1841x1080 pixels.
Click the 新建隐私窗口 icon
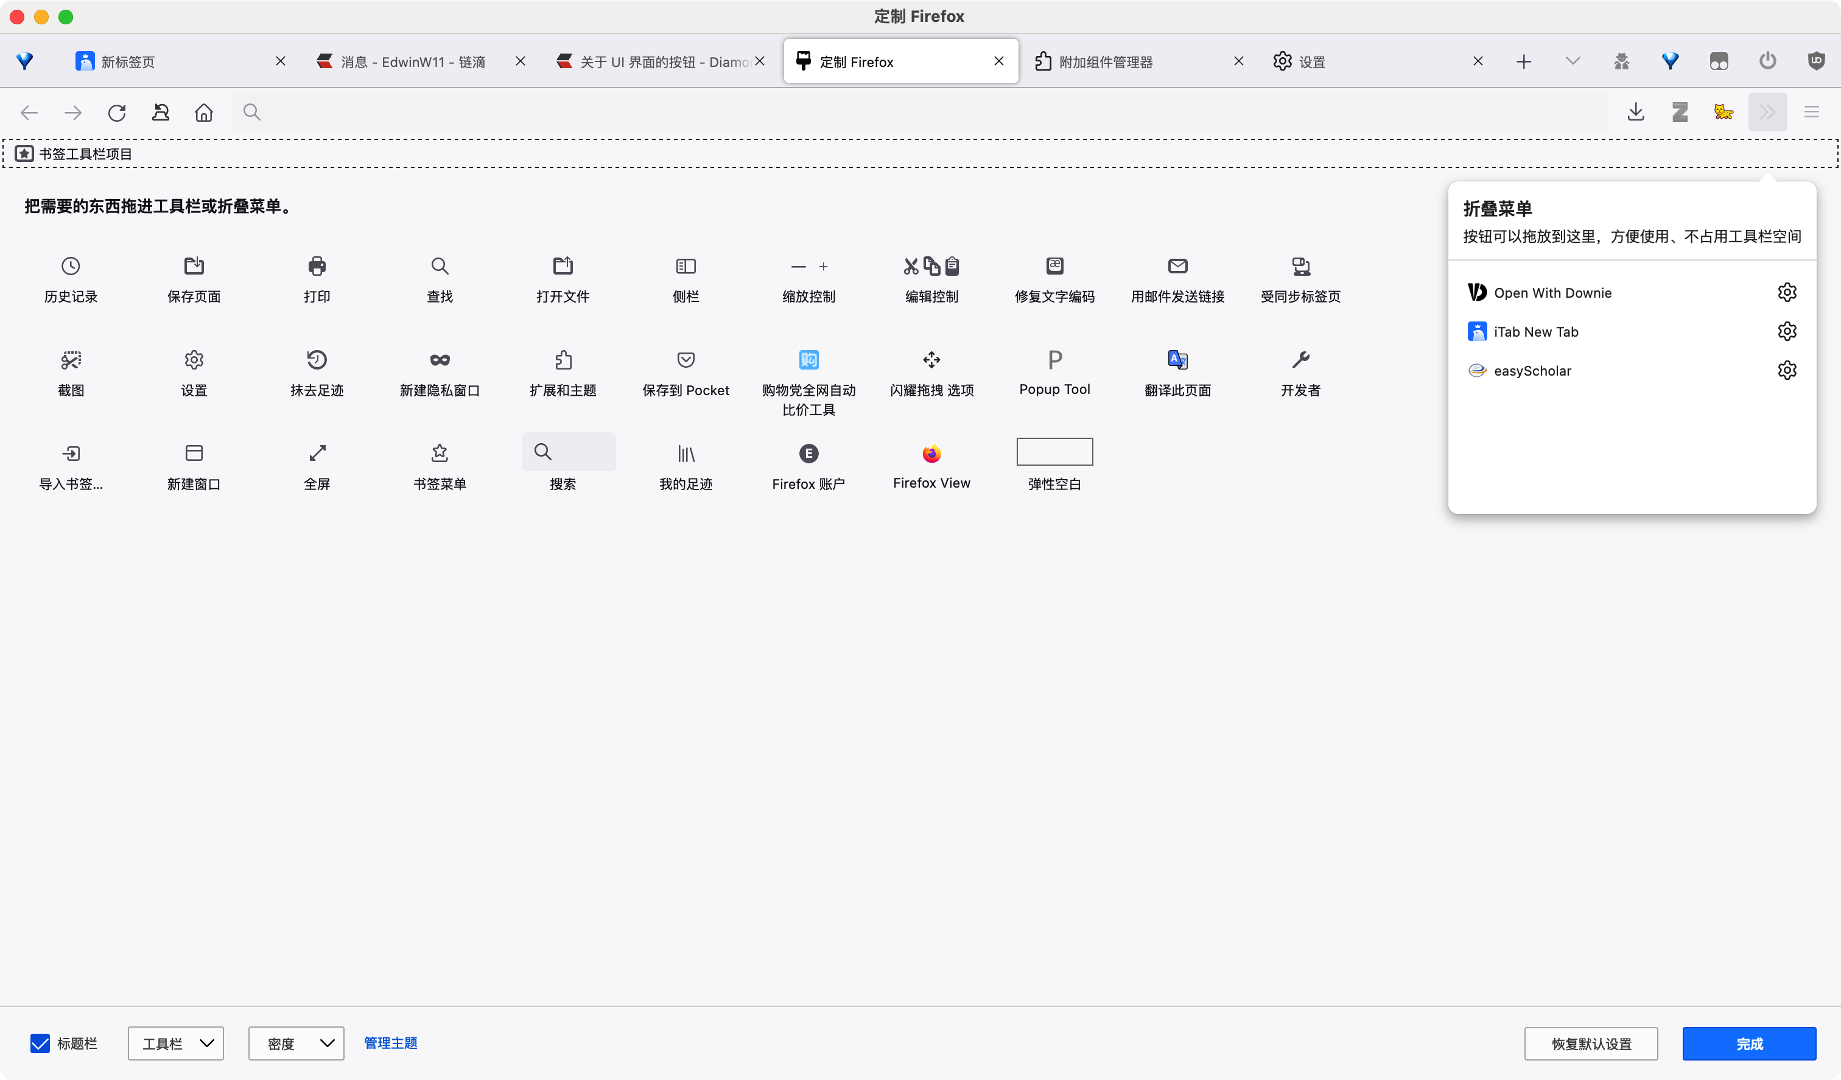pos(439,371)
